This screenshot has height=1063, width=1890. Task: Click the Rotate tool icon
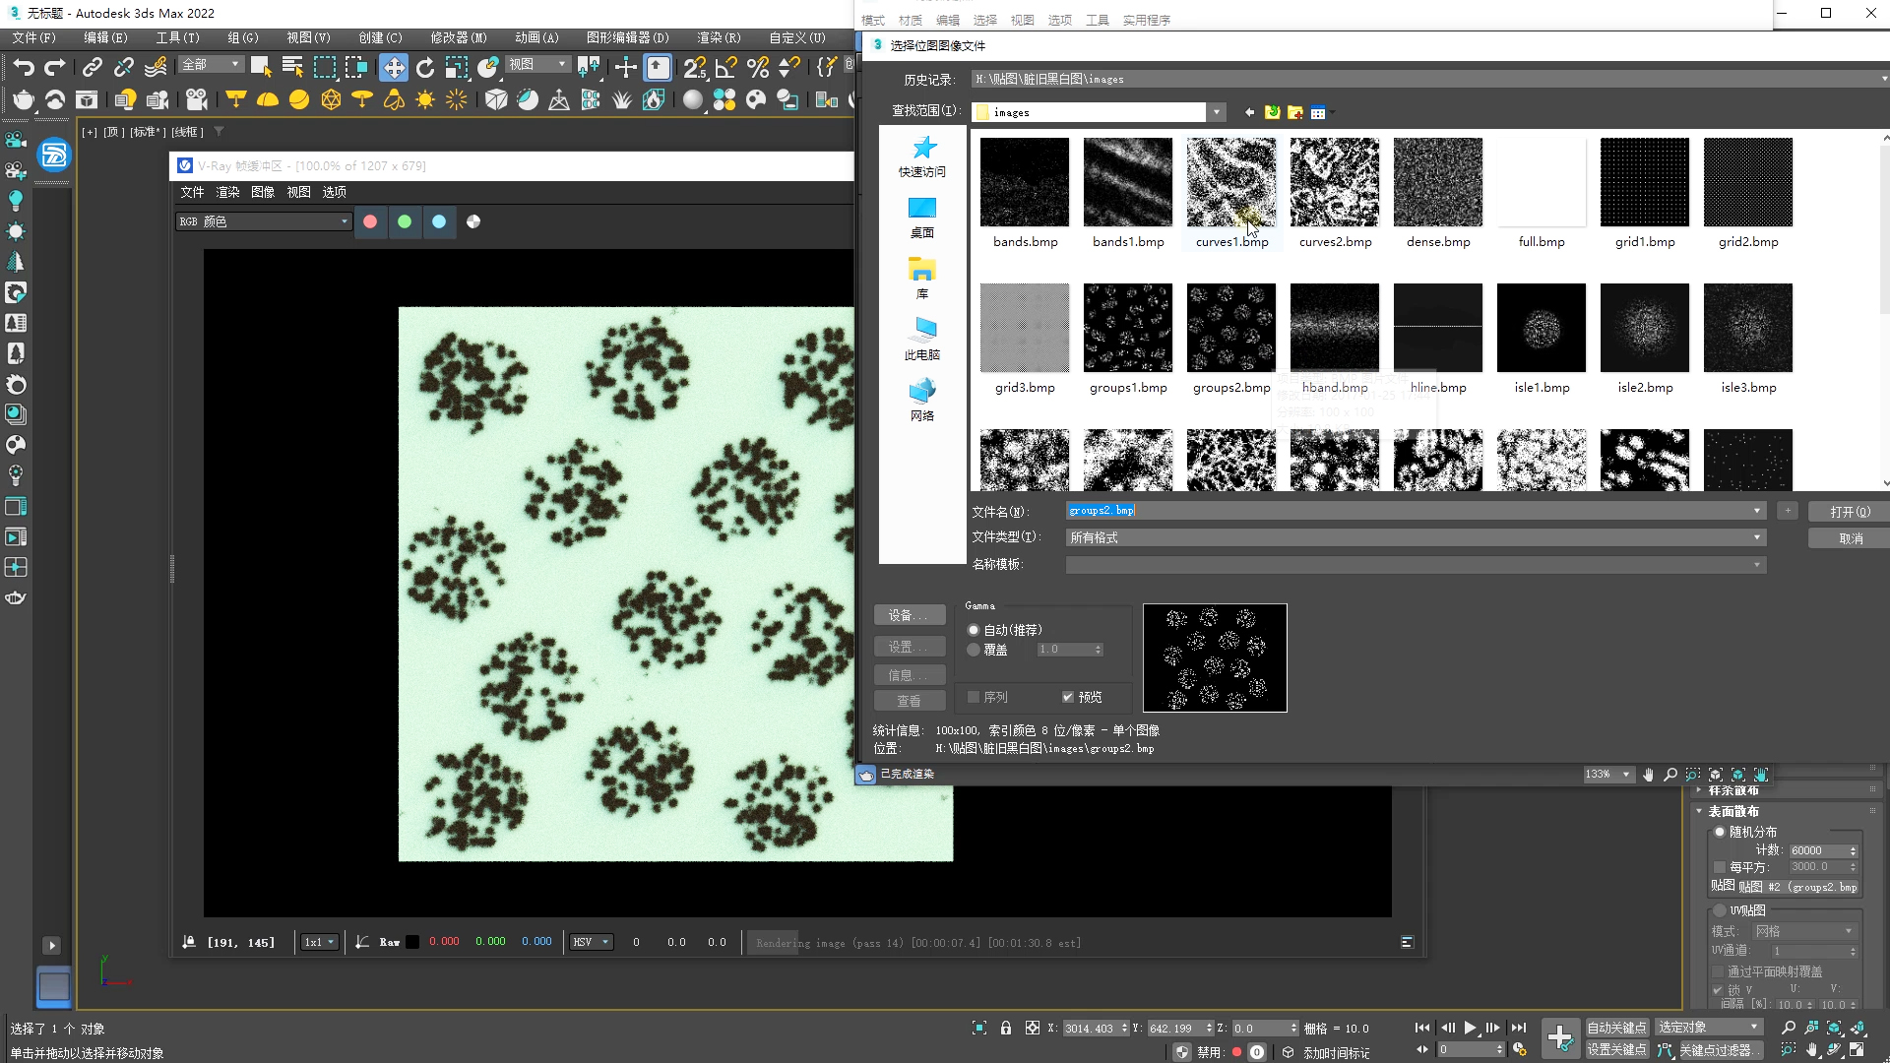[425, 67]
